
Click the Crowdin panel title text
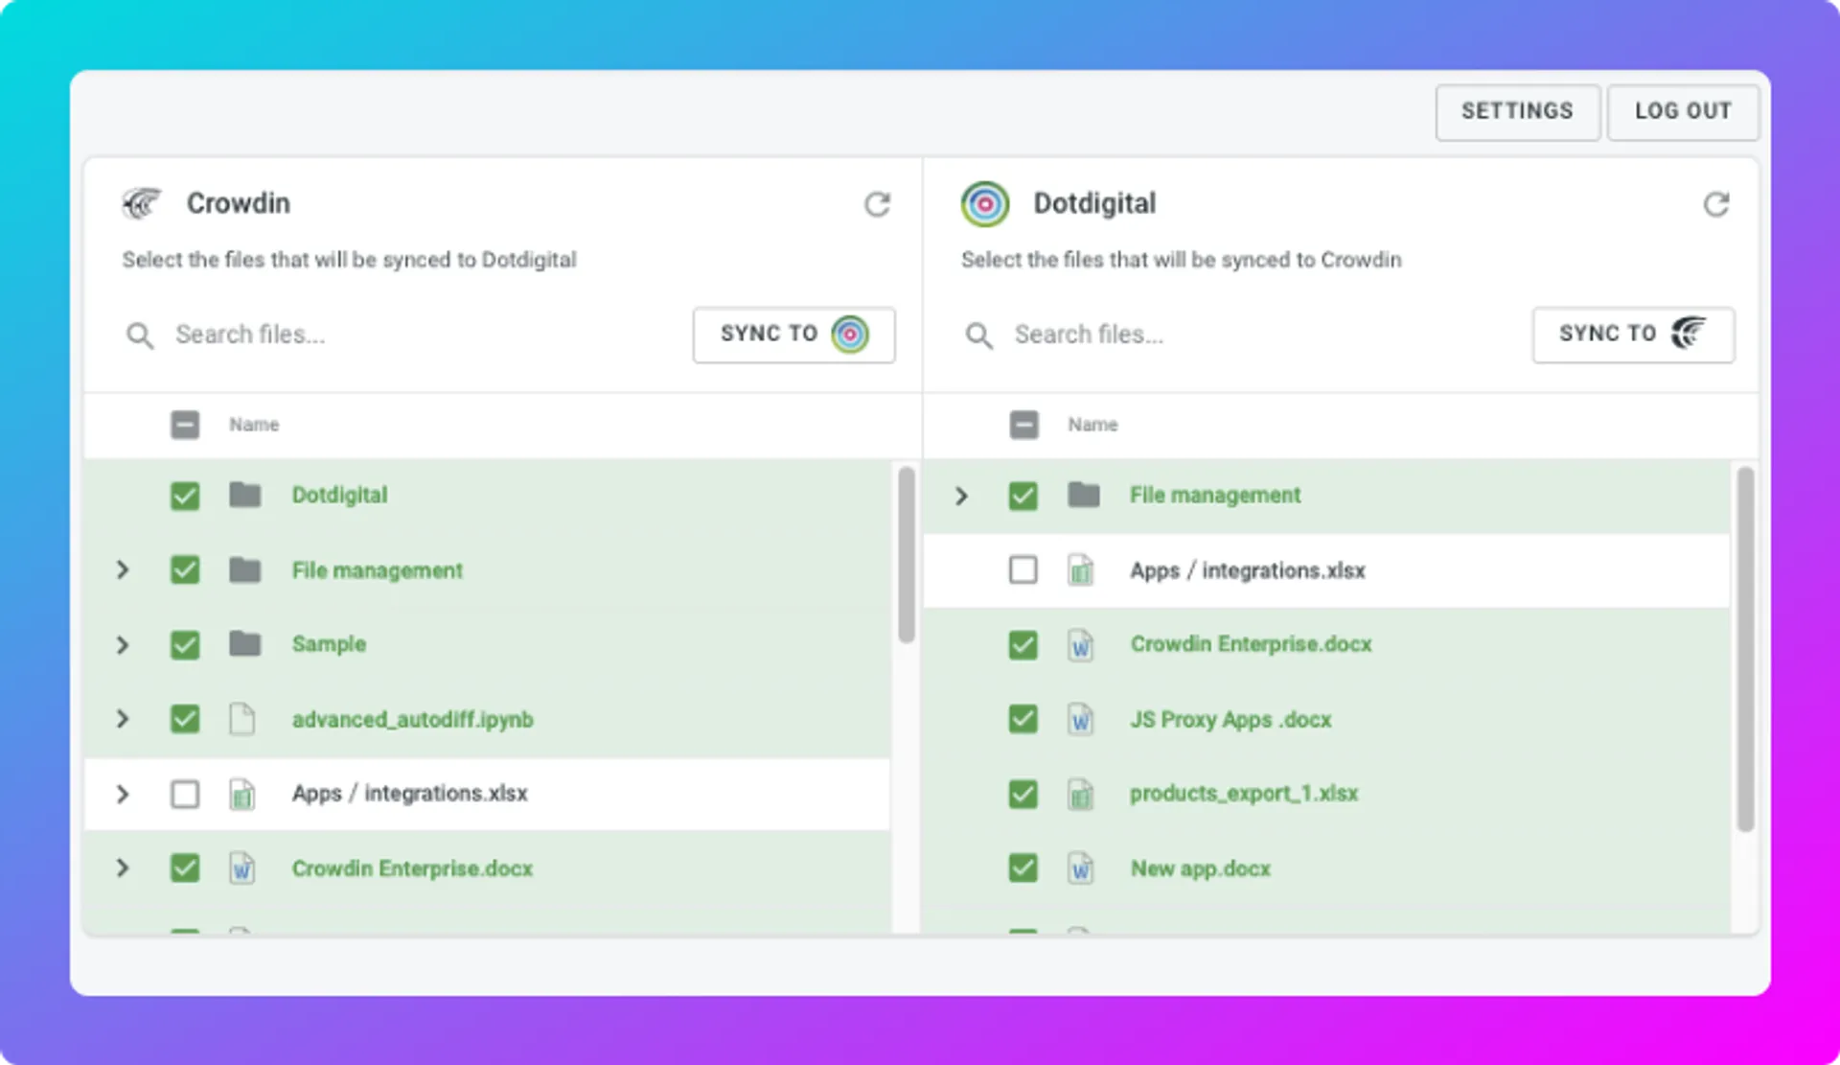click(x=238, y=203)
